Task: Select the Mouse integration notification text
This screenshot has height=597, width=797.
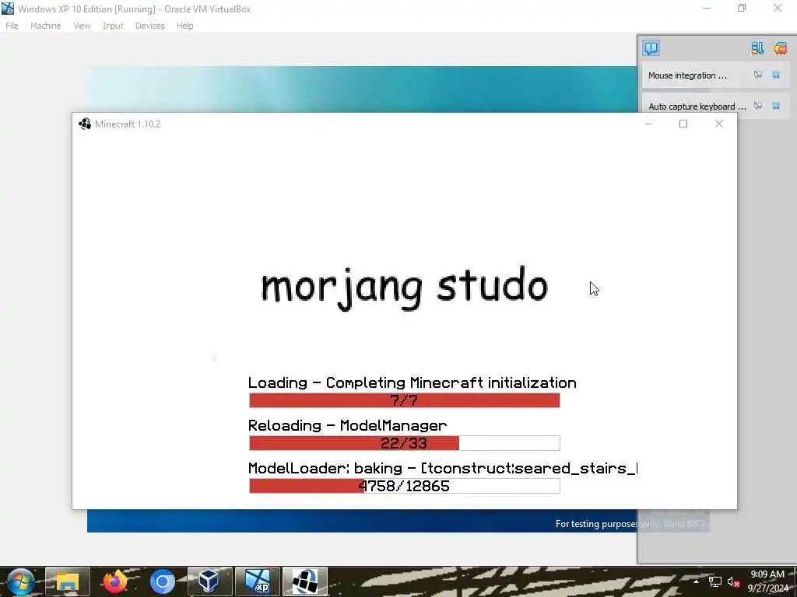Action: point(687,75)
